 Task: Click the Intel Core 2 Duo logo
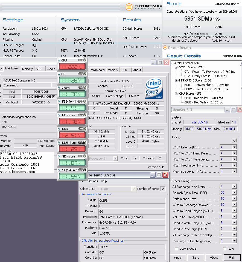(x=154, y=88)
